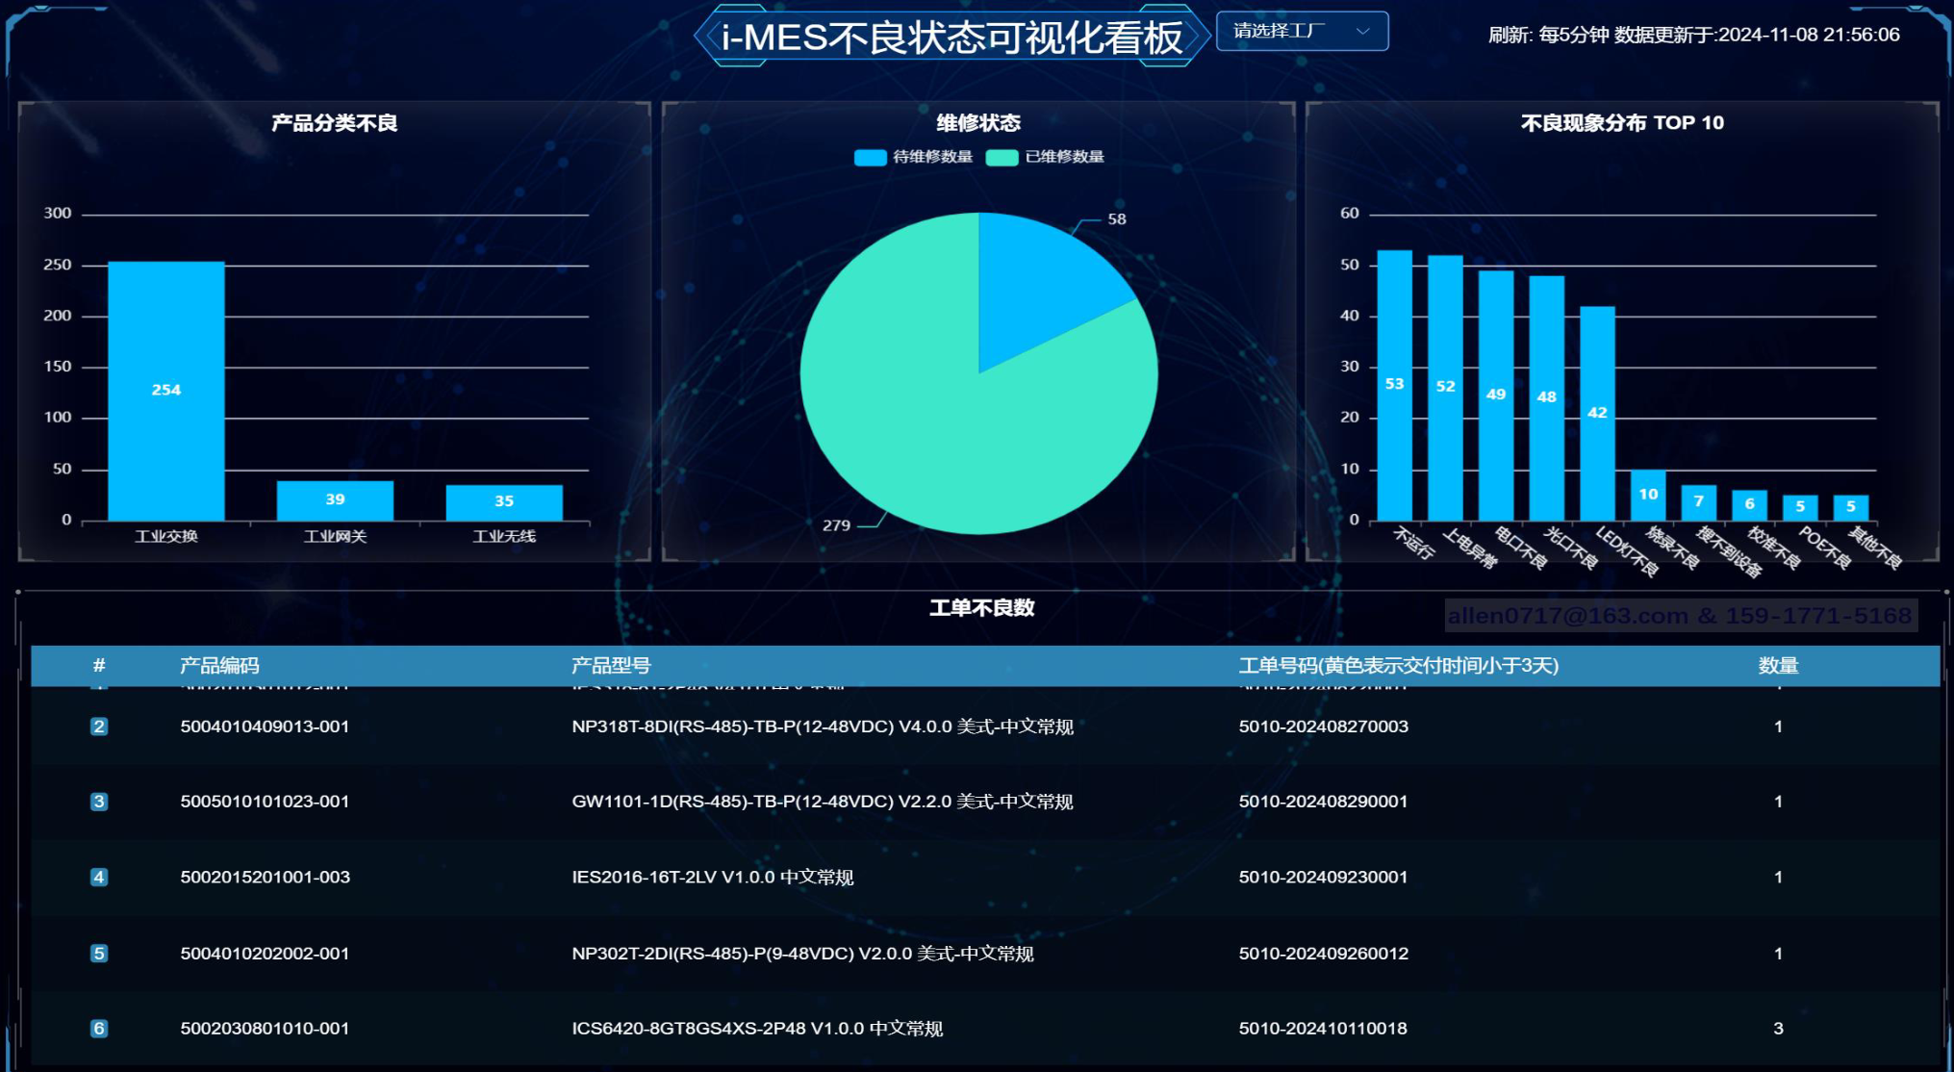The height and width of the screenshot is (1072, 1954).
Task: Click the 维修状态 chart title
Action: [978, 123]
